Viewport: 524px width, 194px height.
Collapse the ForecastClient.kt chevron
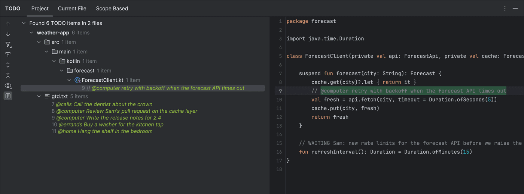coord(69,80)
